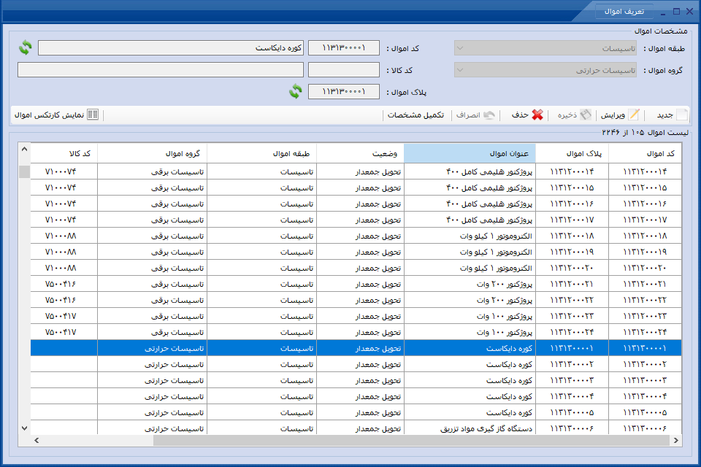Open the گروه اموال dropdown
This screenshot has height=467, width=701.
point(545,70)
